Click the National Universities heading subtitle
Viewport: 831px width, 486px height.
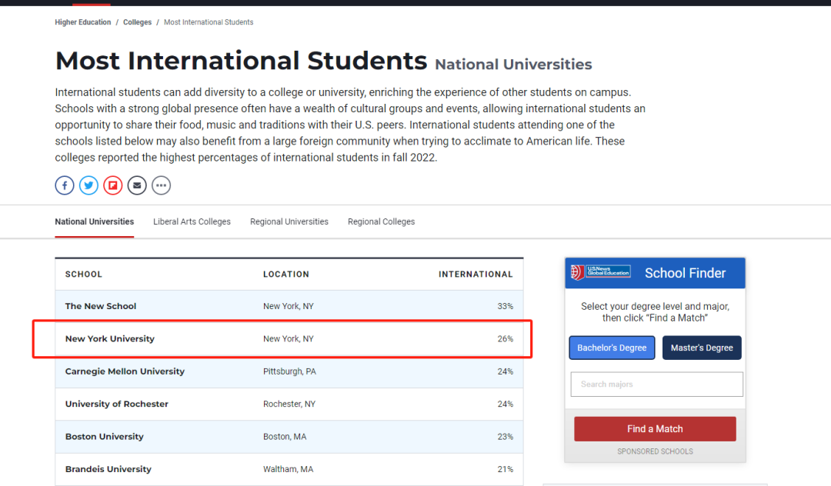[513, 65]
